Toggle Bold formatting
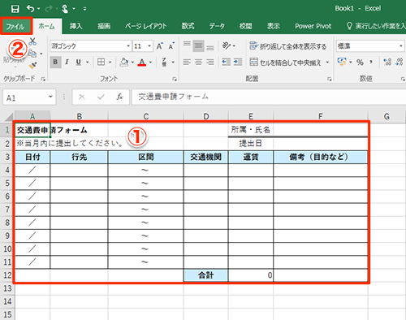406x320 pixels. click(55, 63)
